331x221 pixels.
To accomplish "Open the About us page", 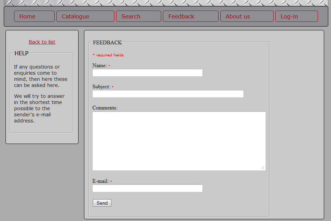I will click(247, 16).
